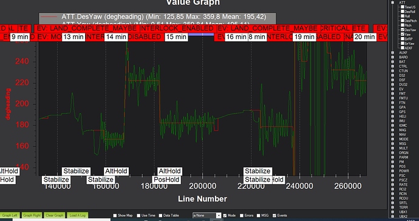Expand the IOMC tree node
Viewport: 419px width, 221px height.
[x=392, y=125]
